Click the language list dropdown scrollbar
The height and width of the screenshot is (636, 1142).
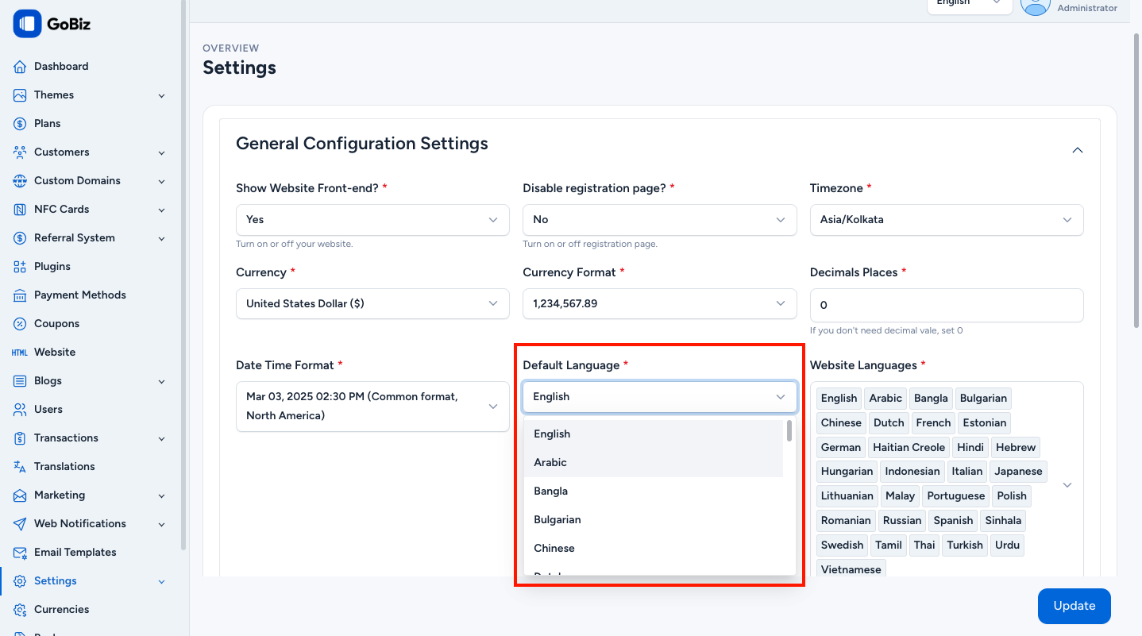(789, 431)
